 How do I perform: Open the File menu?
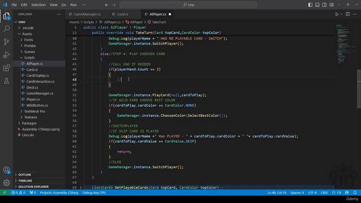click(14, 5)
